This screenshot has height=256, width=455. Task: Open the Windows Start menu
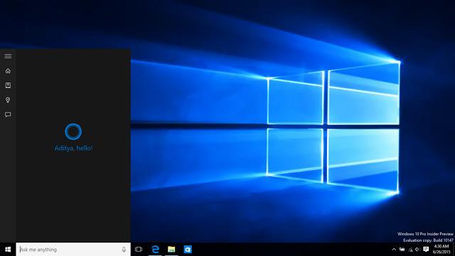coord(8,250)
